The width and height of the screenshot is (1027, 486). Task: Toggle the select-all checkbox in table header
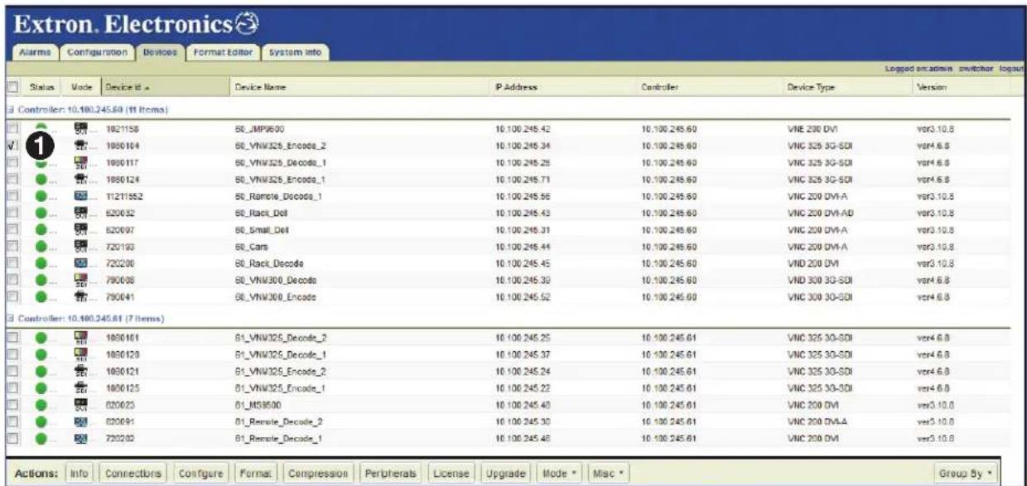[x=12, y=86]
